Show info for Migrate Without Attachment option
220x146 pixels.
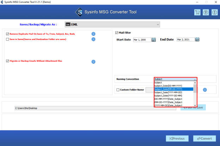coord(93,62)
